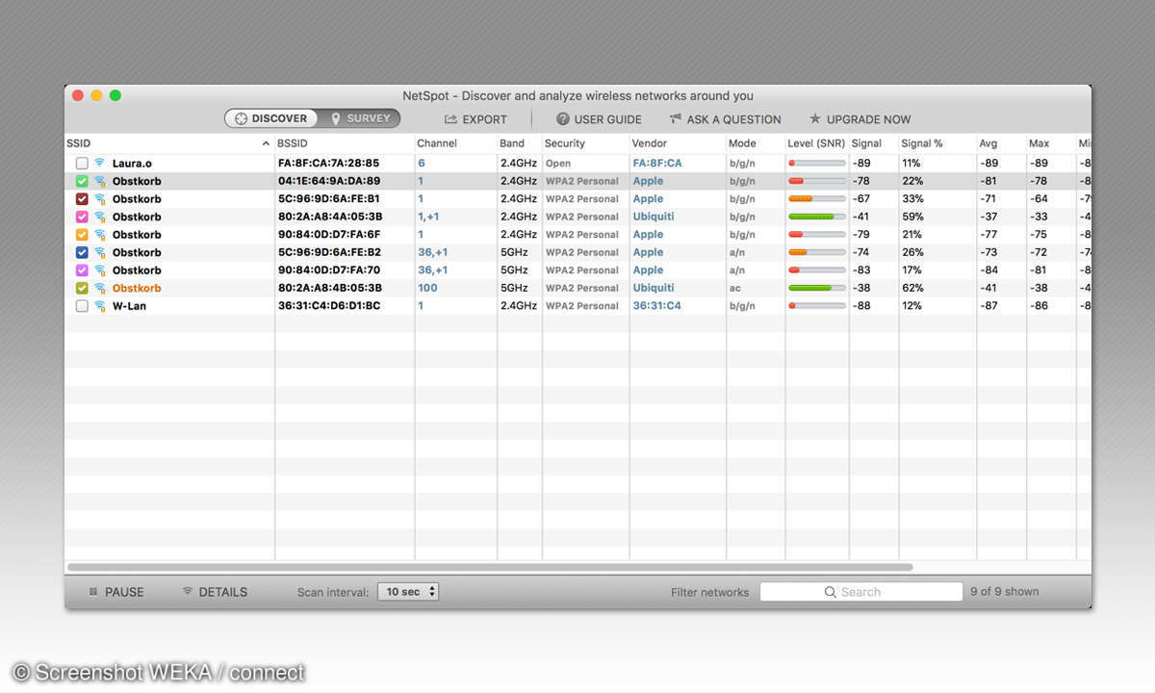Click Wi-Fi icon of W-Lan row

click(99, 306)
